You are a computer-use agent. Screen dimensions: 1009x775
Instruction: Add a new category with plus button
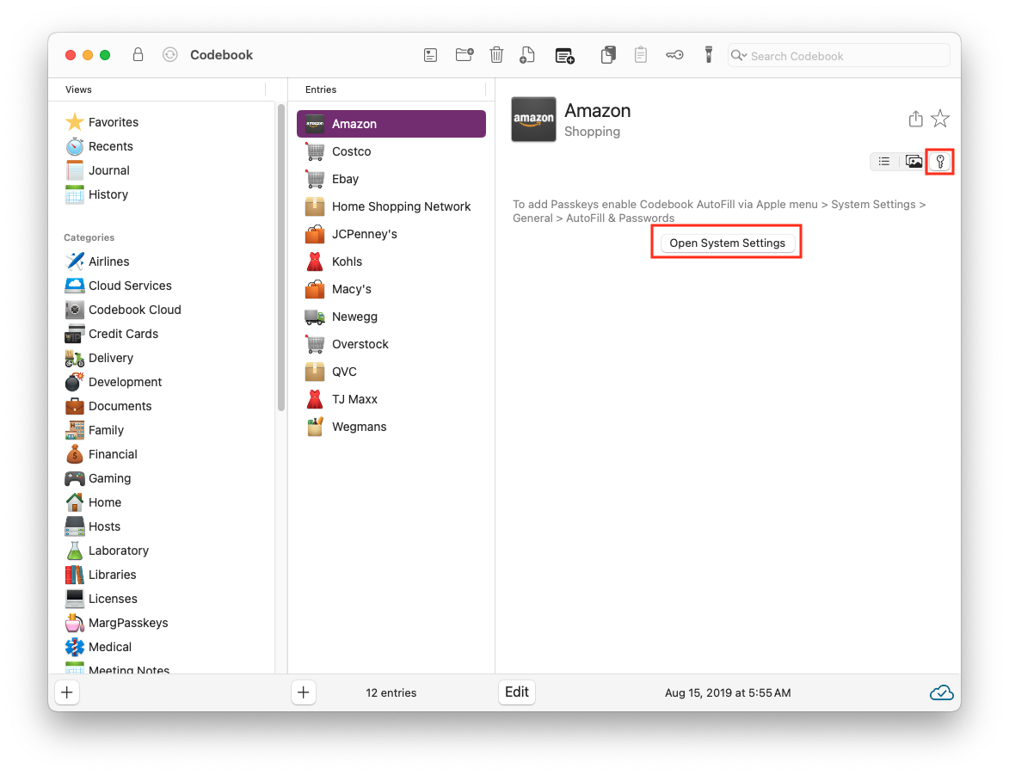coord(67,692)
